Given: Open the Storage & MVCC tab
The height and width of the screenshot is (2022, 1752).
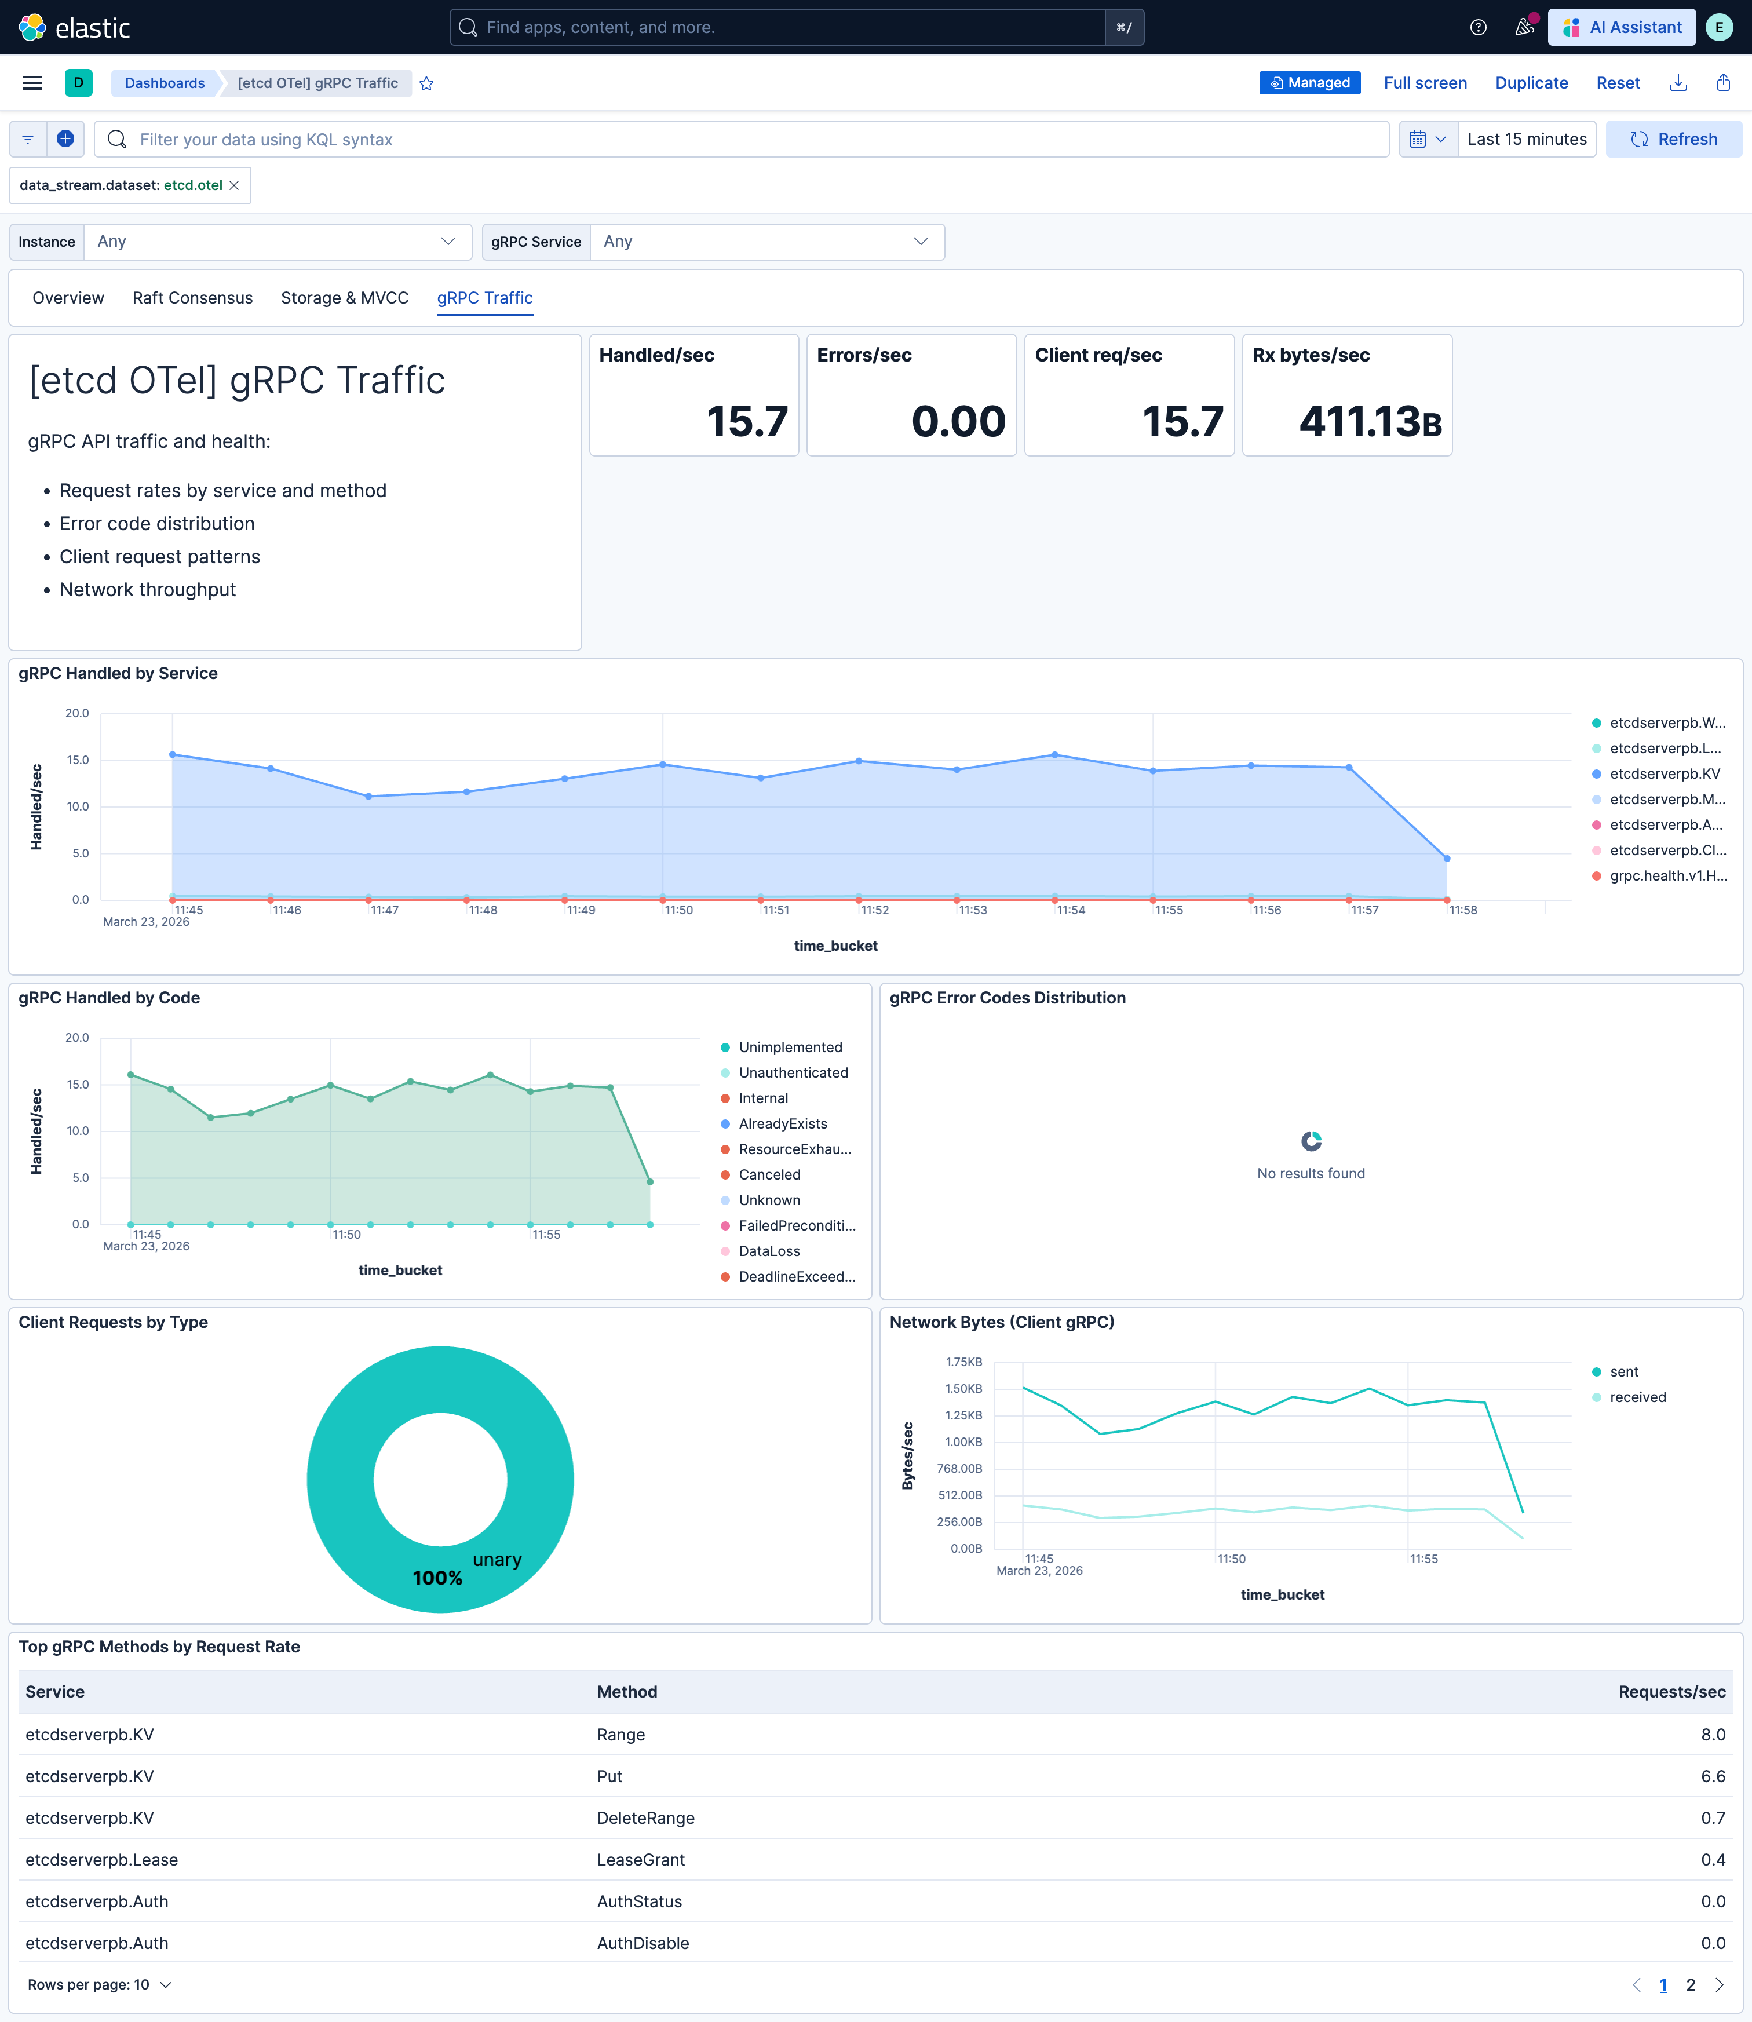Looking at the screenshot, I should [344, 297].
